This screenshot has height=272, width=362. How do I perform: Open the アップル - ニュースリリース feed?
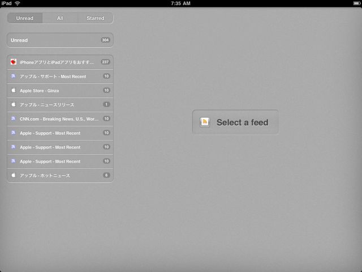point(61,104)
